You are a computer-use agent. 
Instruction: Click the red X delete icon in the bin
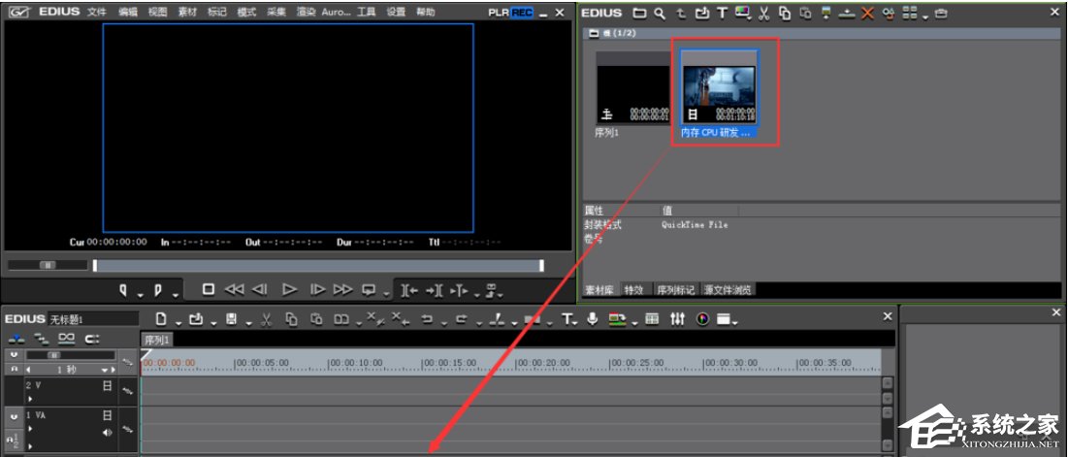click(x=867, y=13)
